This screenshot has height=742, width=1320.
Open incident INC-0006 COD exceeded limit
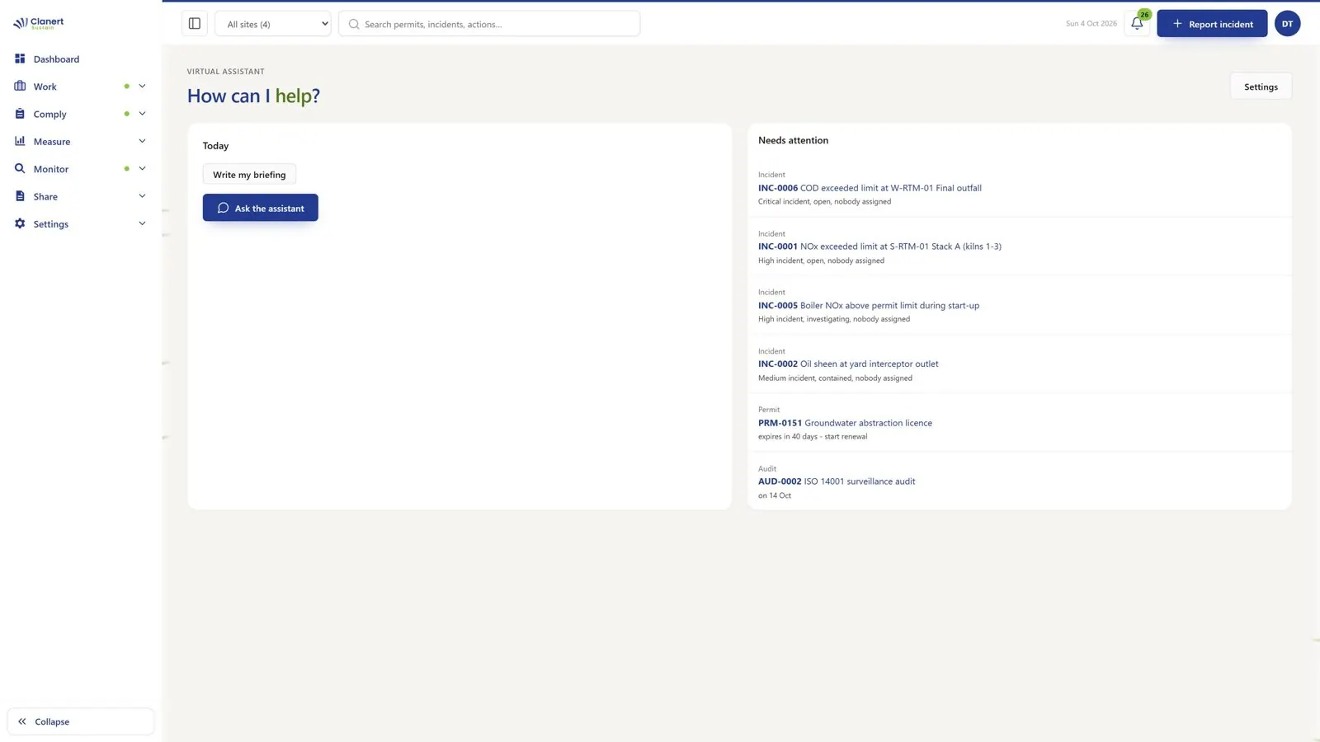pos(870,188)
